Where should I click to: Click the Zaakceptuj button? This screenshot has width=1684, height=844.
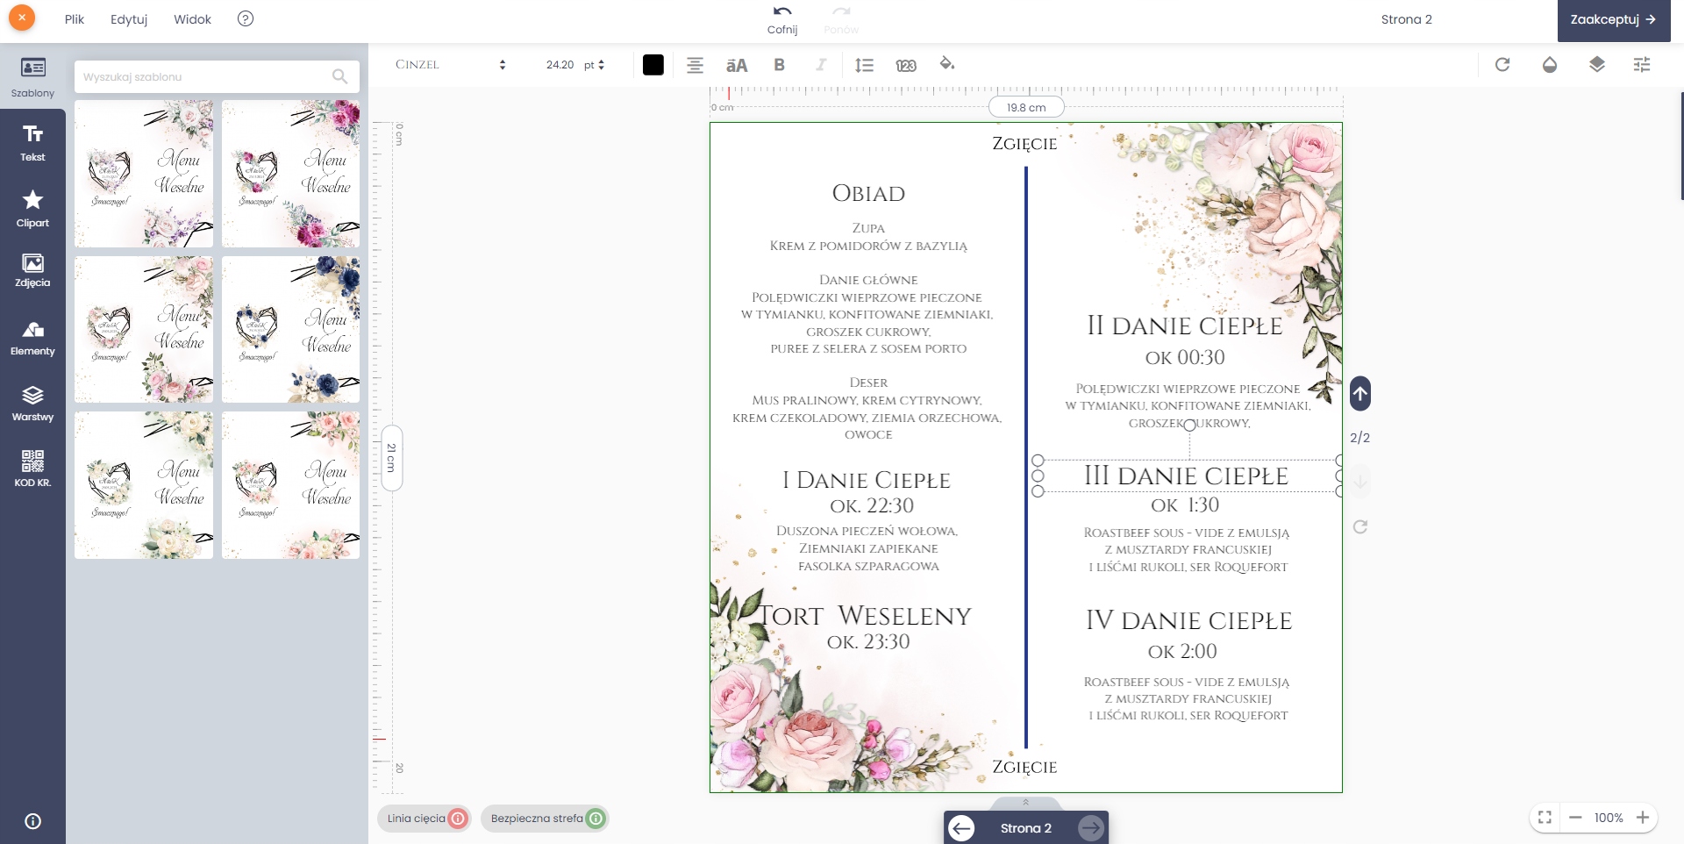(1613, 20)
